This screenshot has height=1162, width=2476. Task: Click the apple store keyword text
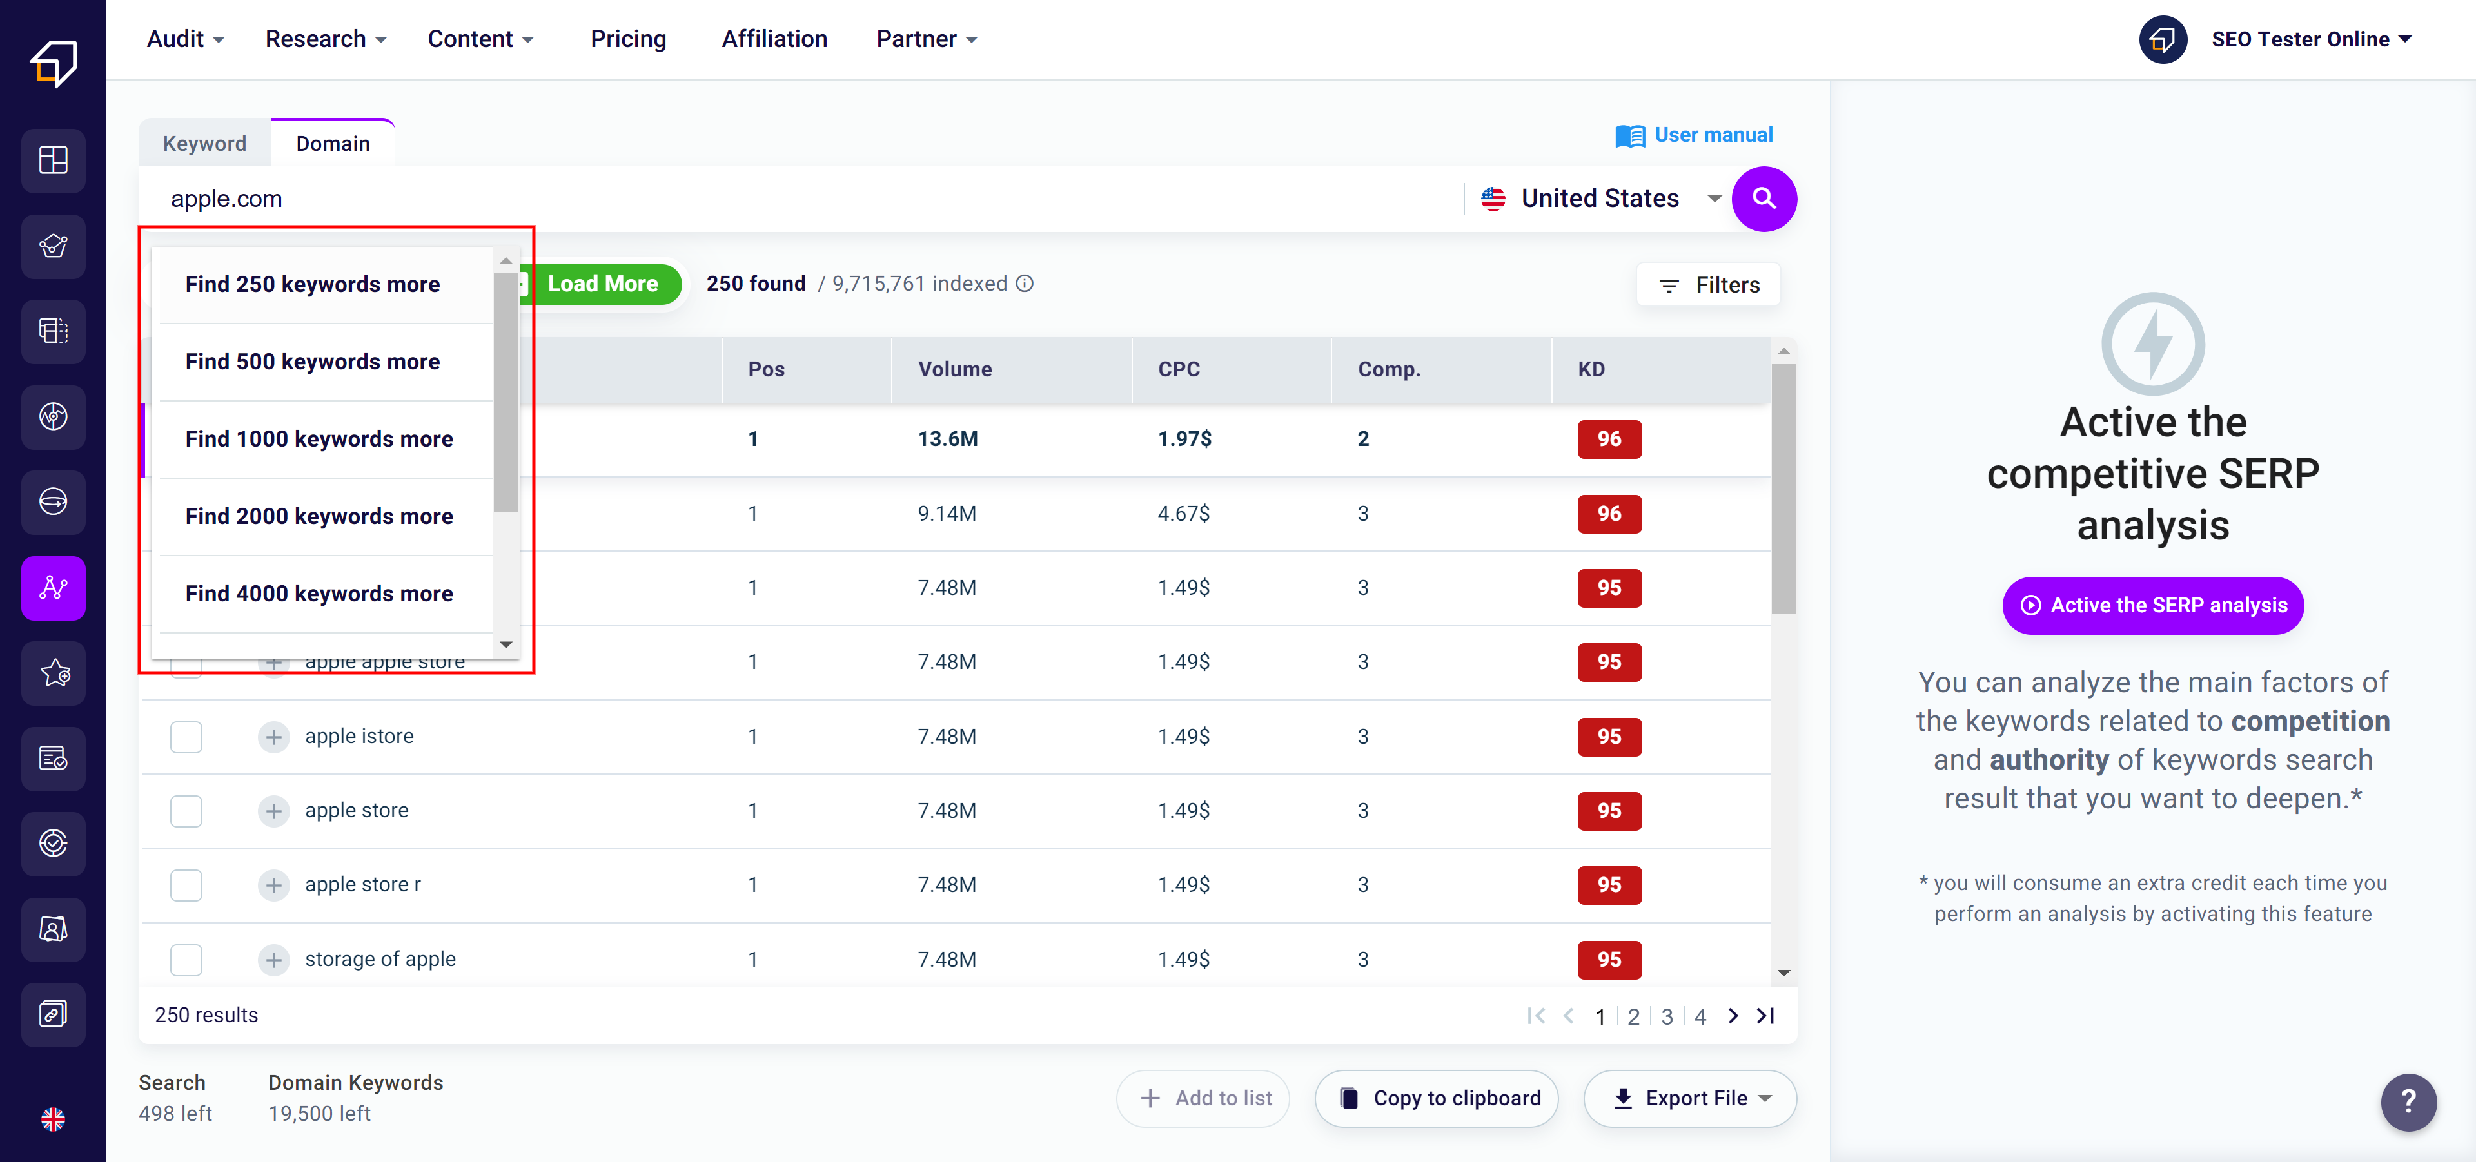click(357, 811)
